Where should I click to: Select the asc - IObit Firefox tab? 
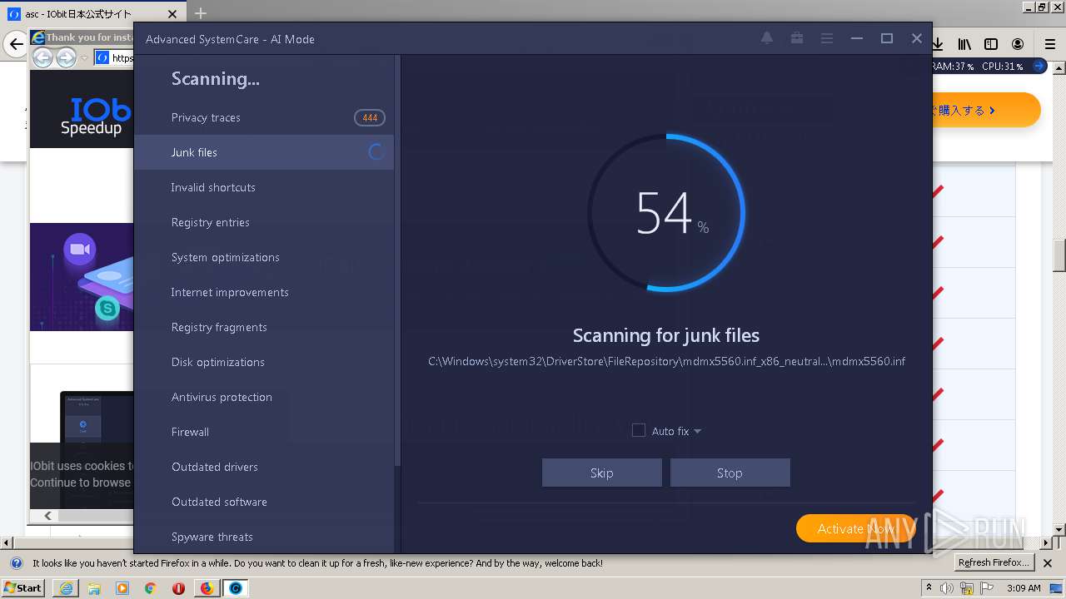93,14
